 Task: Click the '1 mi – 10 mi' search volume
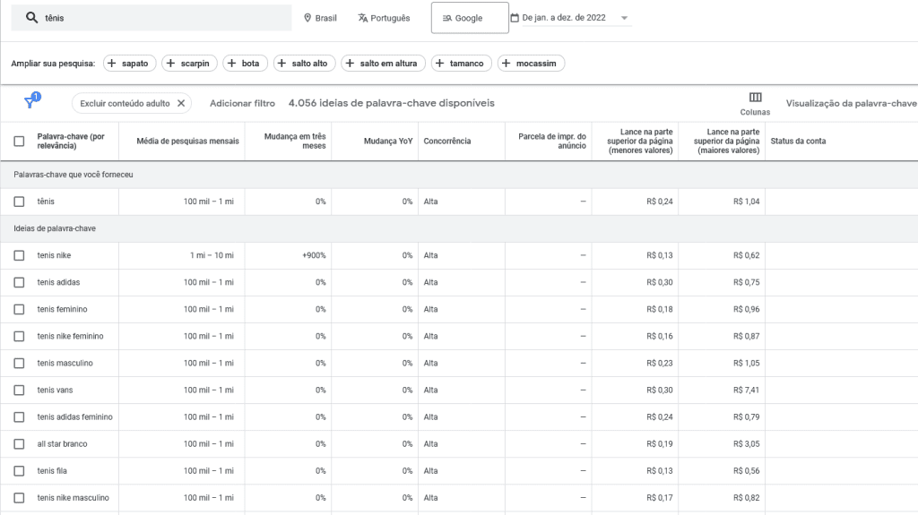pyautogui.click(x=212, y=255)
